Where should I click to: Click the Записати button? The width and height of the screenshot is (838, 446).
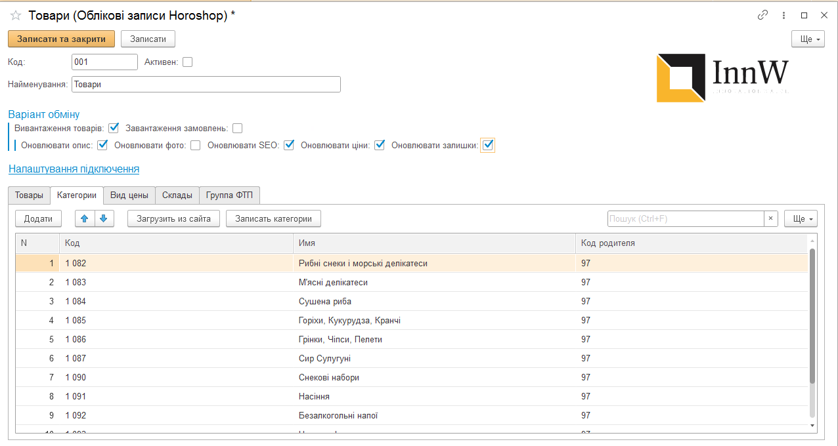point(148,39)
